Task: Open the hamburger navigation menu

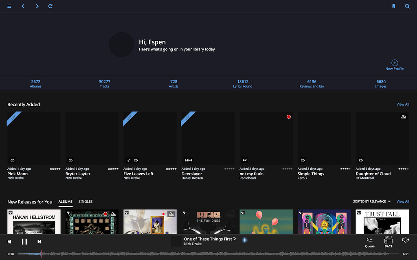Action: tap(9, 6)
